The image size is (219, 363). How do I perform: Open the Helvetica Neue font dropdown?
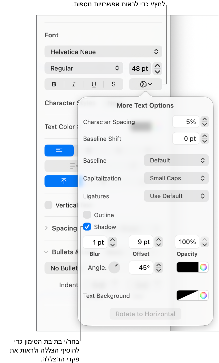(103, 52)
